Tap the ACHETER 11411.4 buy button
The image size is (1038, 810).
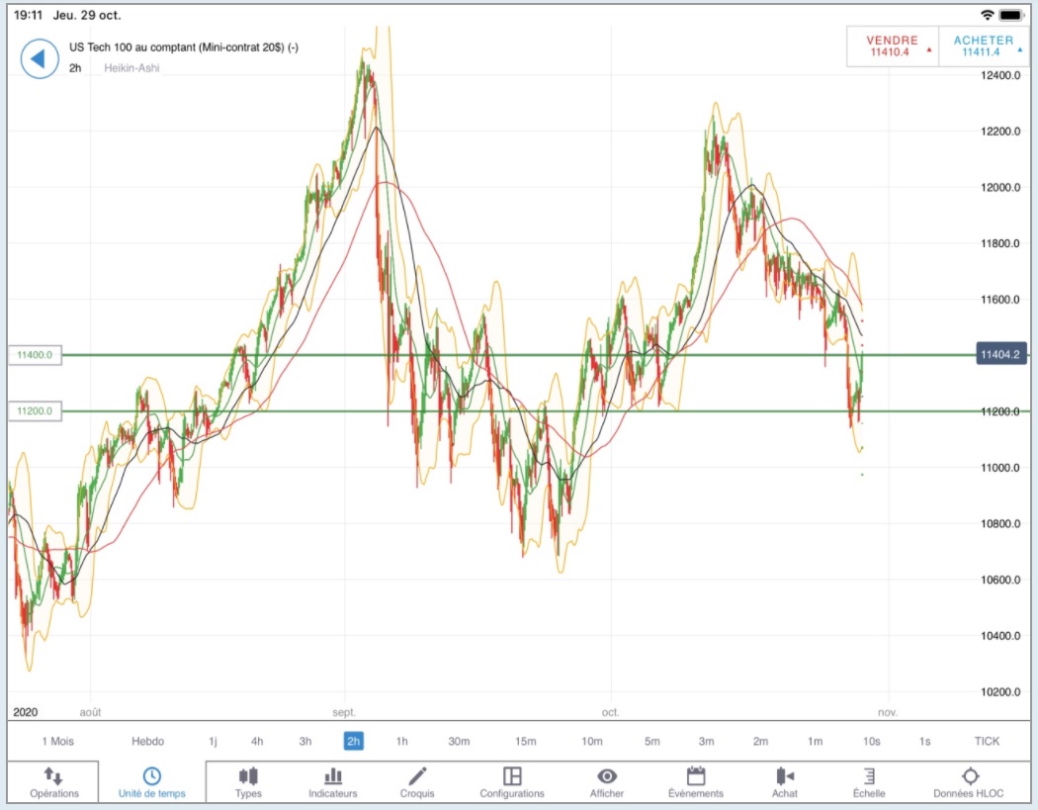pyautogui.click(x=984, y=46)
